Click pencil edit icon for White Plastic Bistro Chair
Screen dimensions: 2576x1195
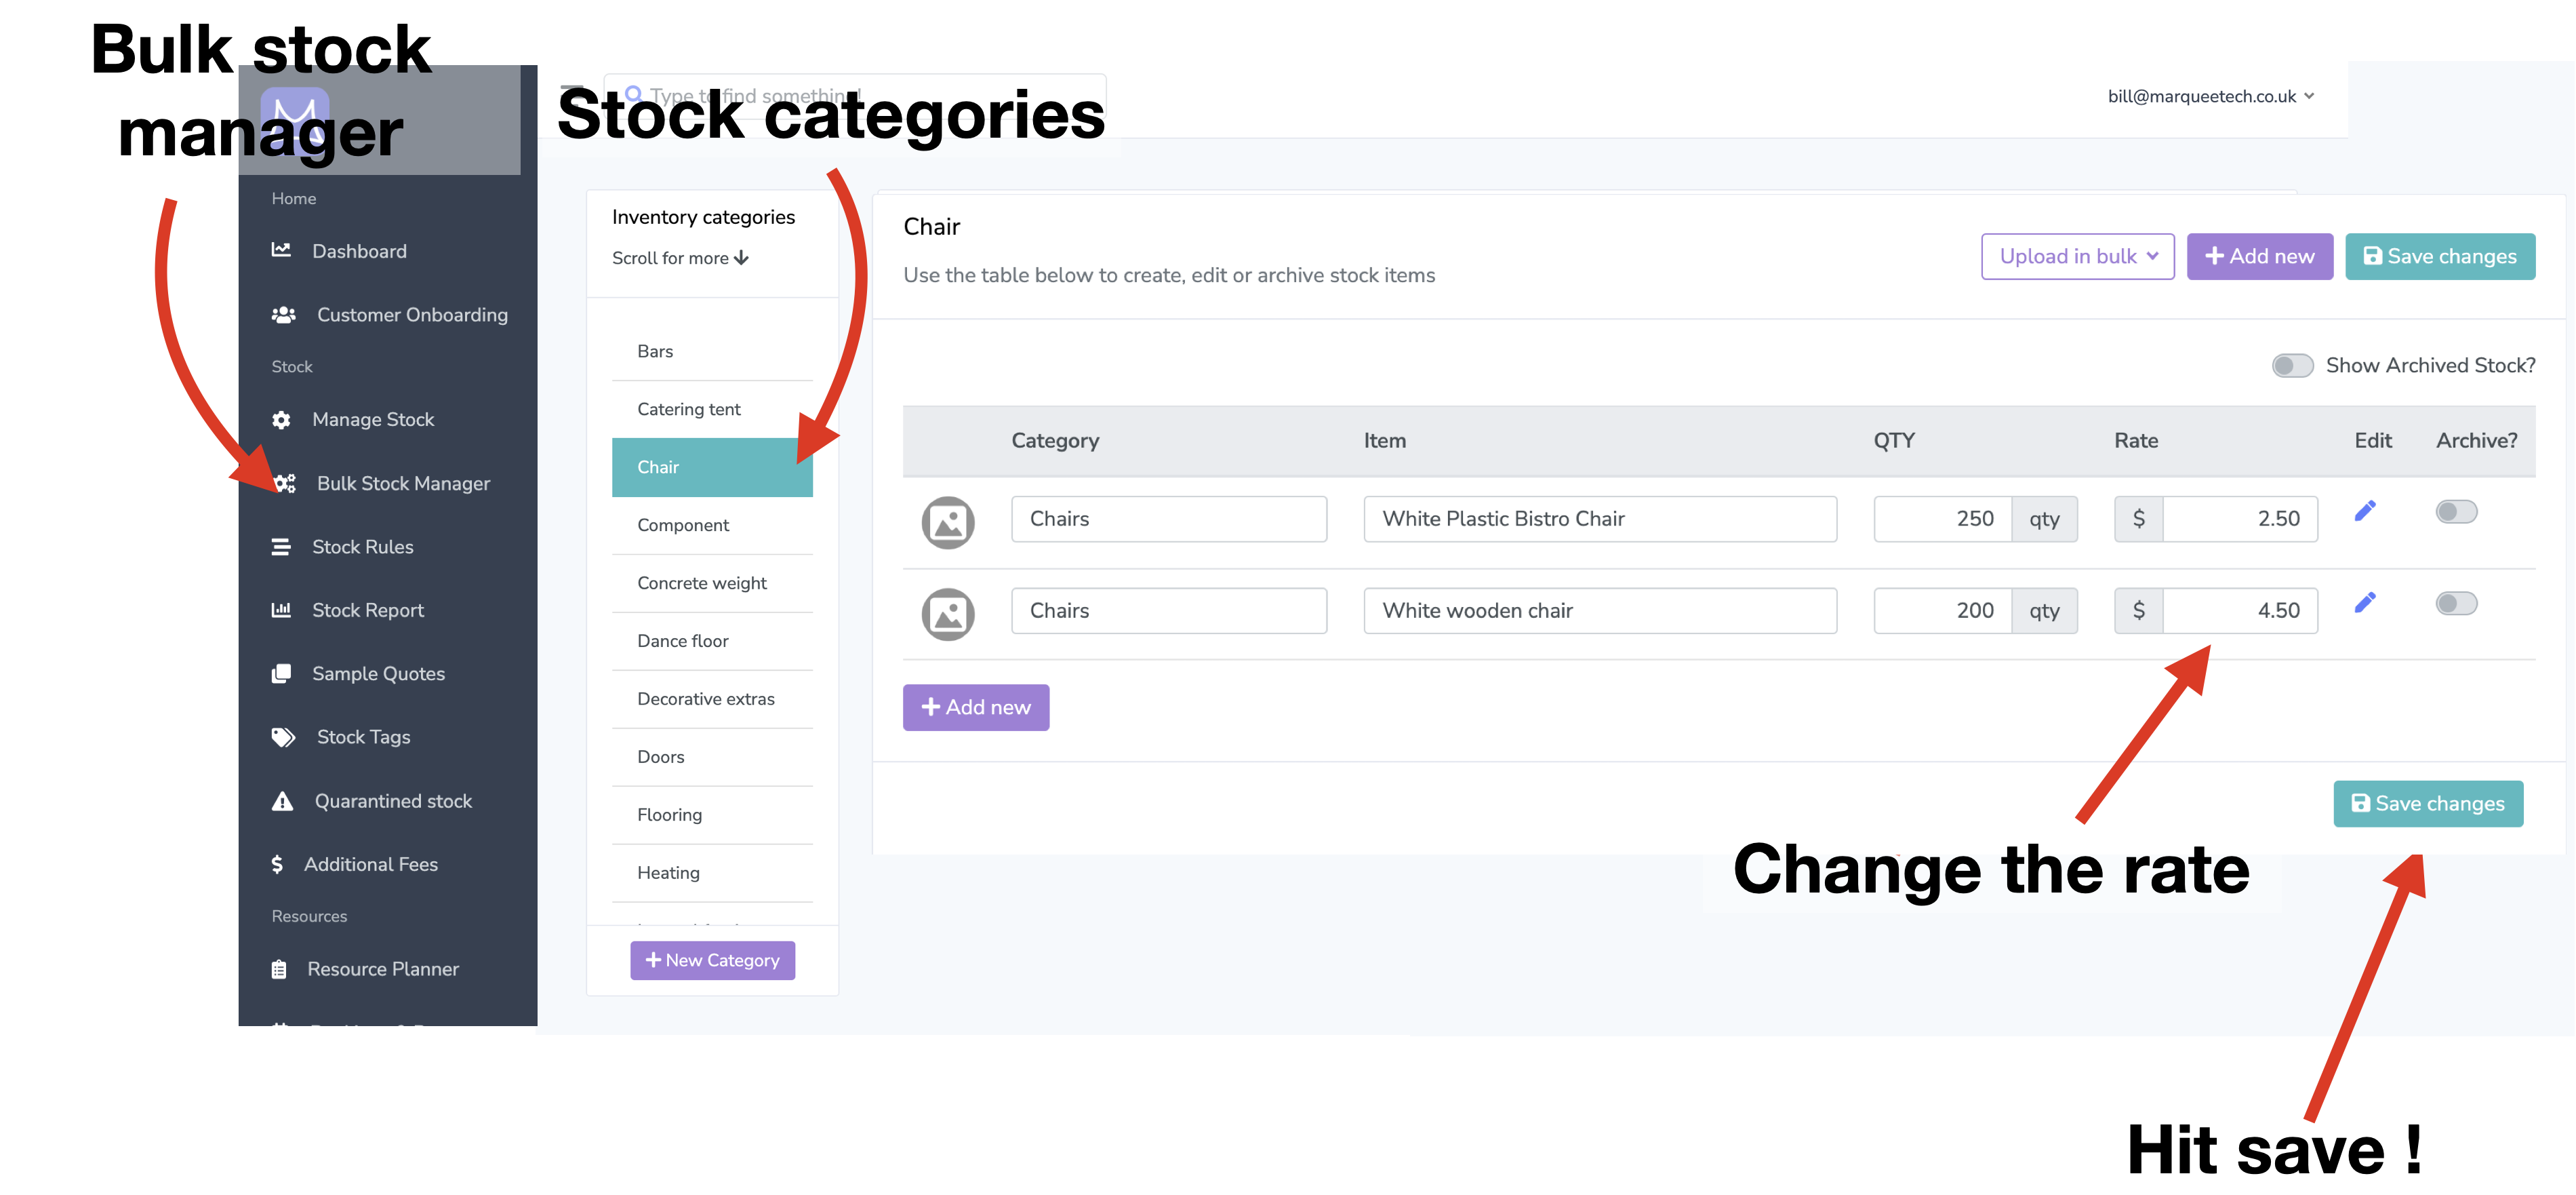tap(2365, 511)
